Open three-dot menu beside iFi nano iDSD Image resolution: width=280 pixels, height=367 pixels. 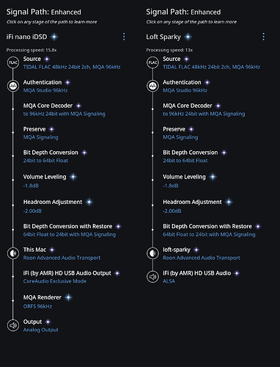pyautogui.click(x=124, y=37)
